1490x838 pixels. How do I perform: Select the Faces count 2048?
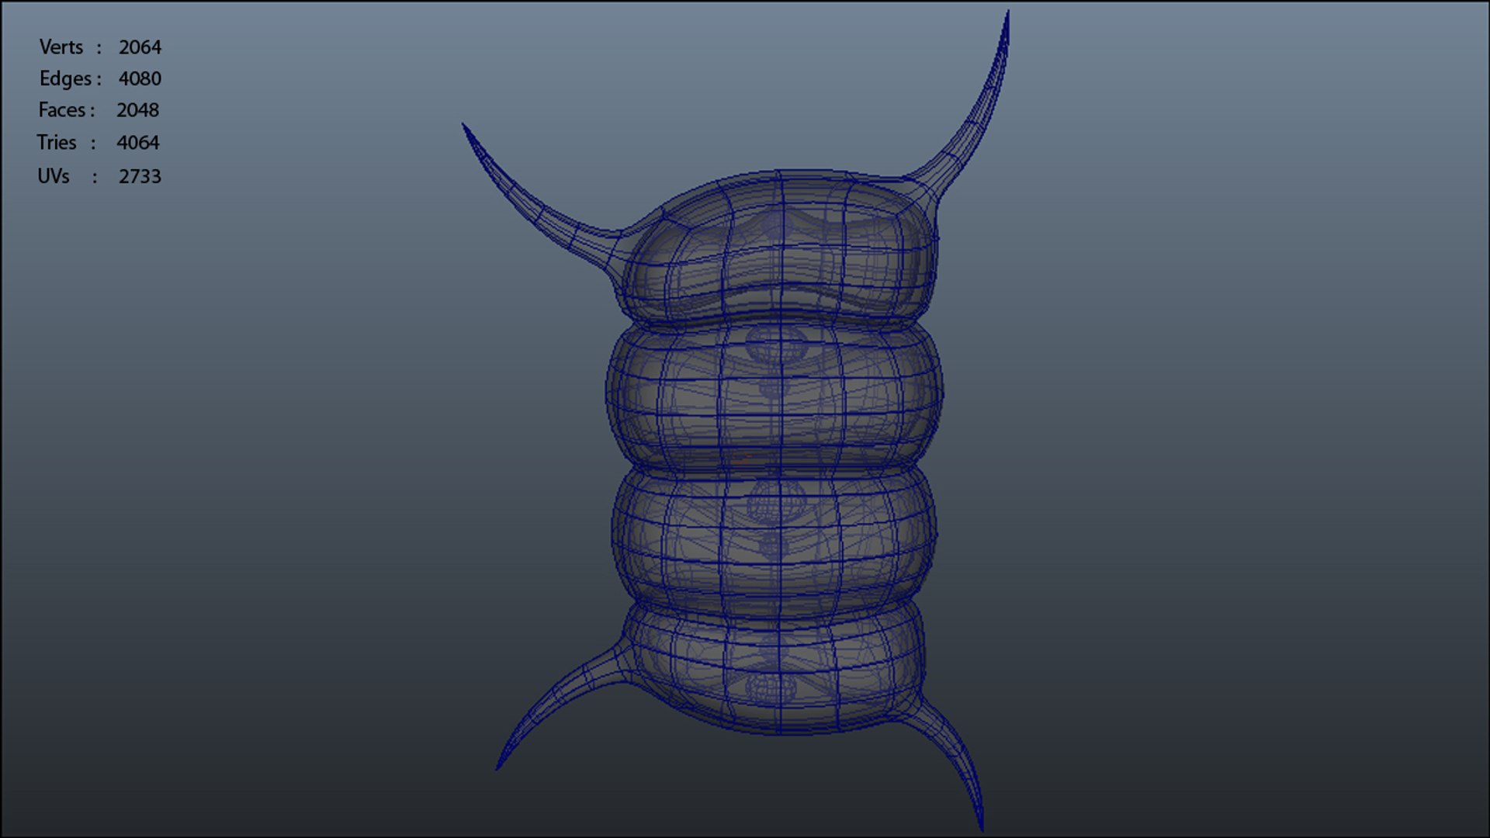pyautogui.click(x=137, y=110)
